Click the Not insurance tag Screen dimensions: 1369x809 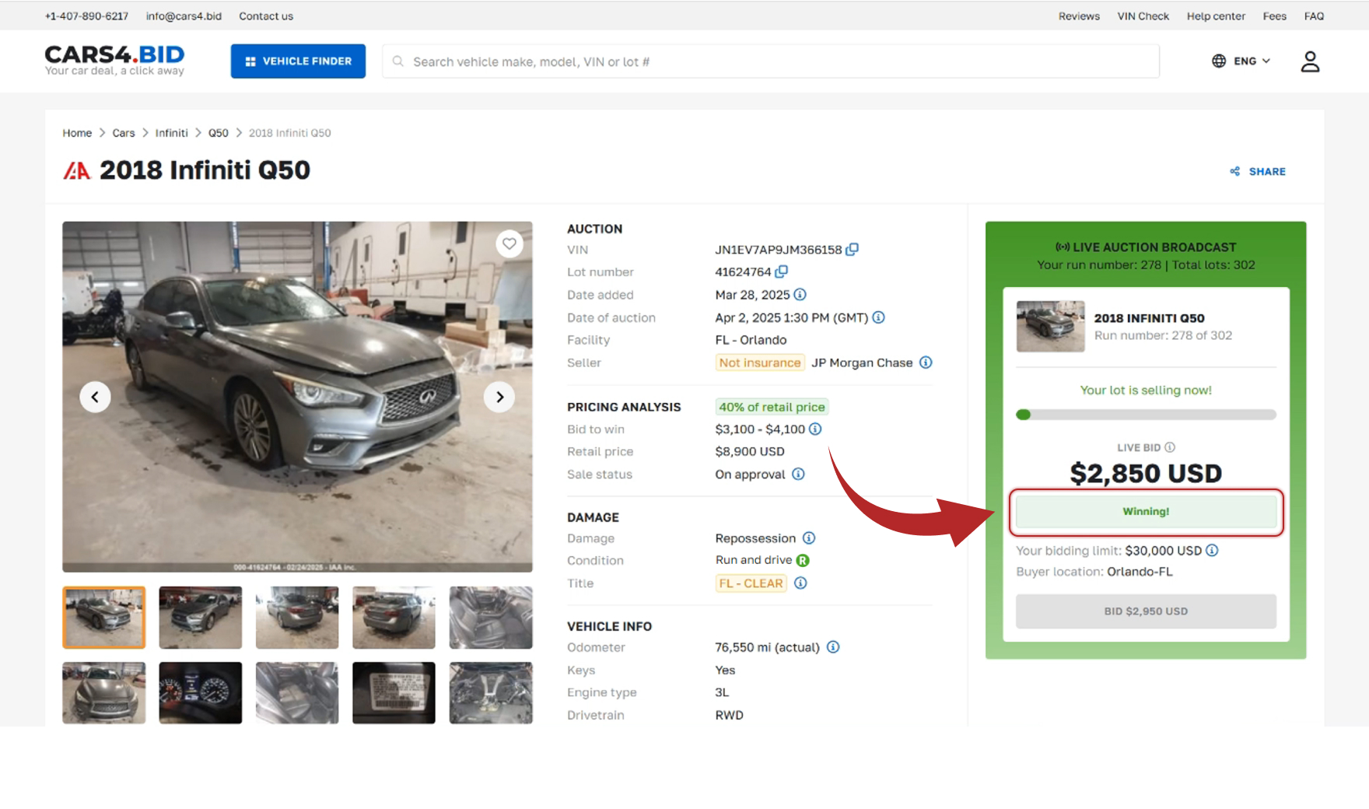(760, 362)
